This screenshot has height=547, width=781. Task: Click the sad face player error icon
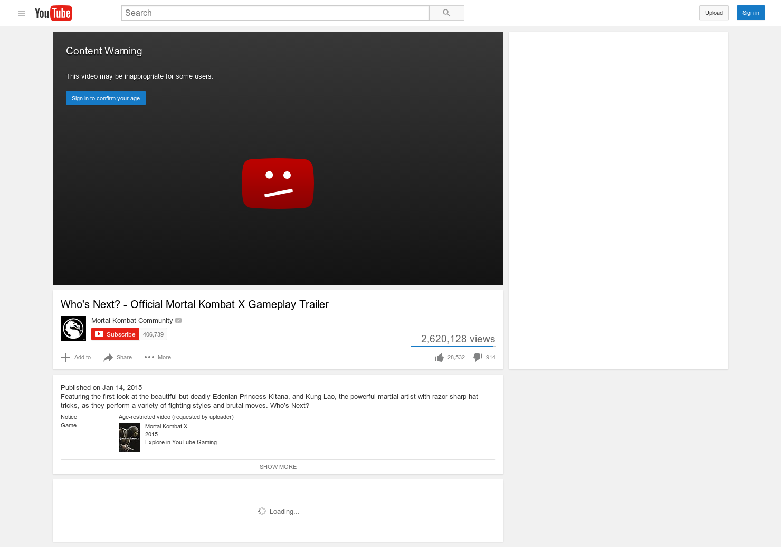tap(278, 184)
